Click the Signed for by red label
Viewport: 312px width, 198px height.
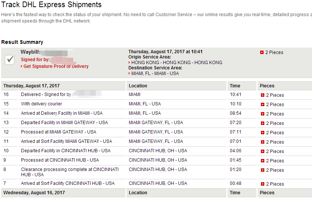(x=35, y=60)
